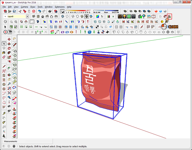192x150 pixels.
Task: Click the rainbow color gradient icon
Action: (98, 17)
